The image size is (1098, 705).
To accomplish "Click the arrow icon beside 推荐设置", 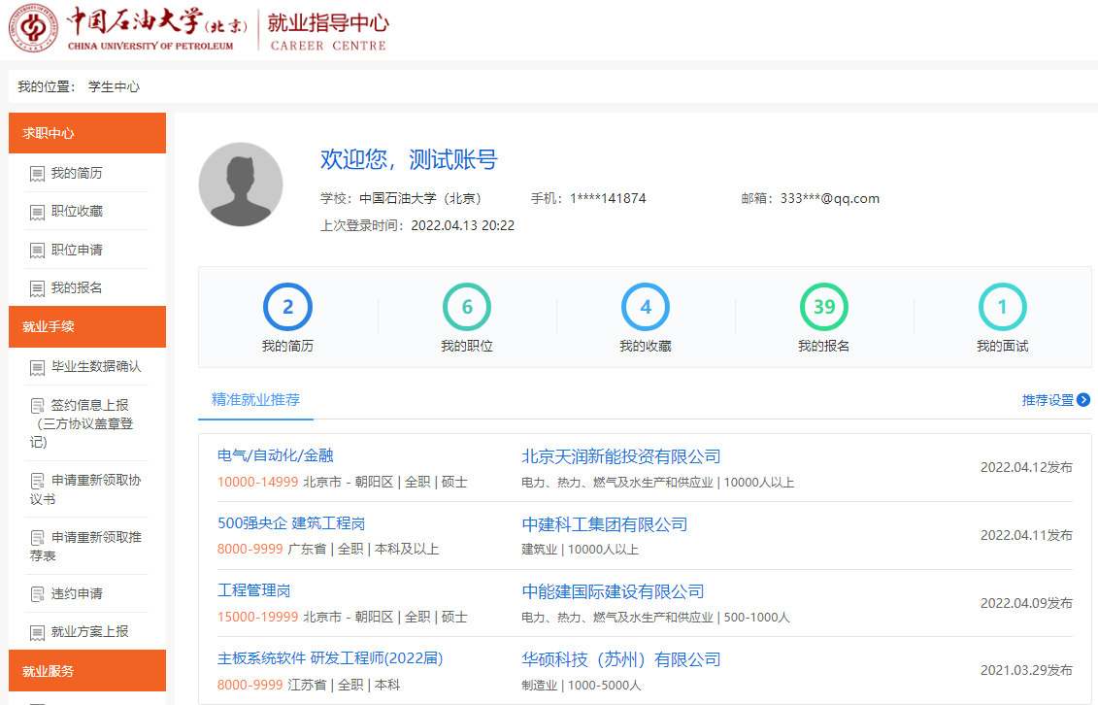I will (1083, 400).
